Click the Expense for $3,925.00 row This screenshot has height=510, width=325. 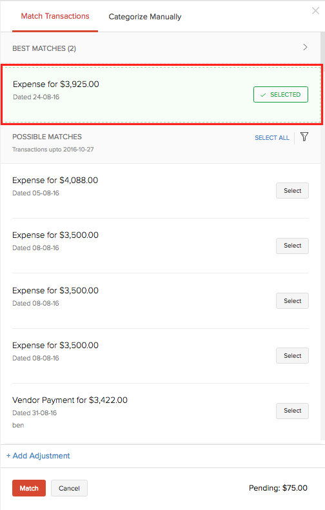click(x=162, y=95)
